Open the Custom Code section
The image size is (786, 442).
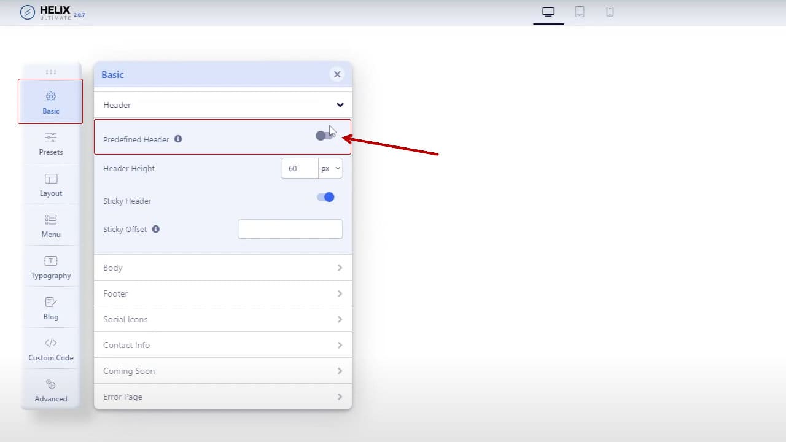[x=51, y=349]
